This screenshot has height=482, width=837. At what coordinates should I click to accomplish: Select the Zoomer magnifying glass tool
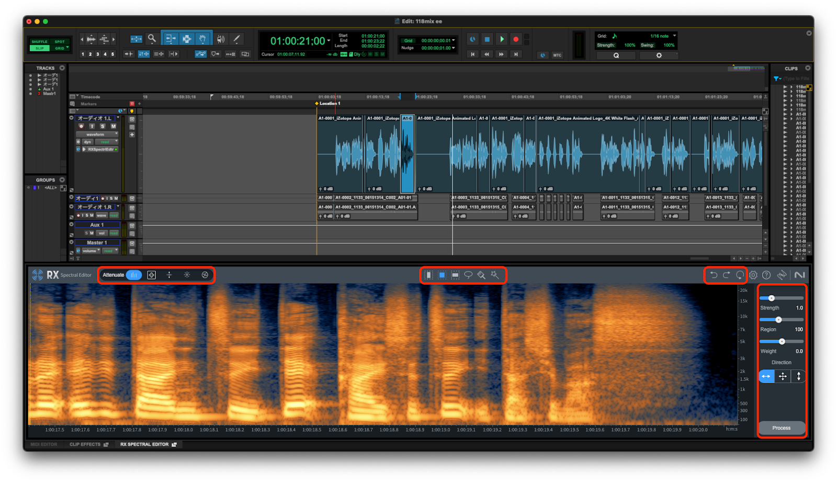click(x=152, y=39)
